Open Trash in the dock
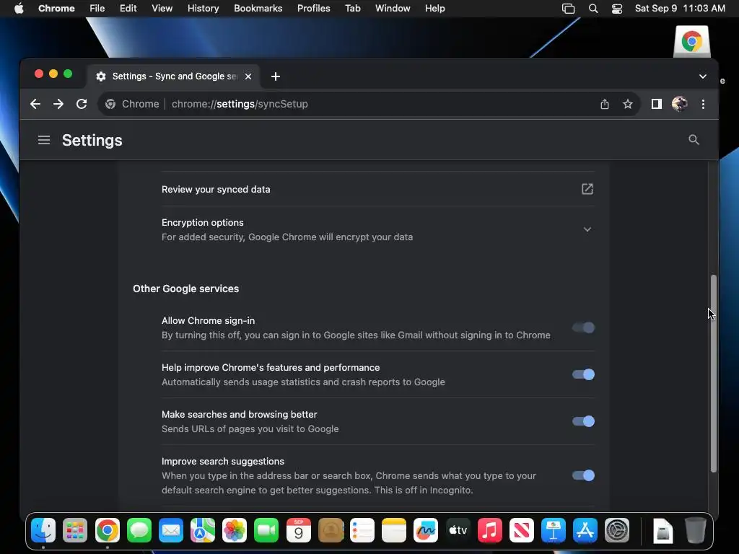739x554 pixels. [695, 530]
